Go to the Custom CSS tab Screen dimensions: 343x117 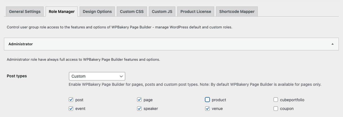(132, 12)
